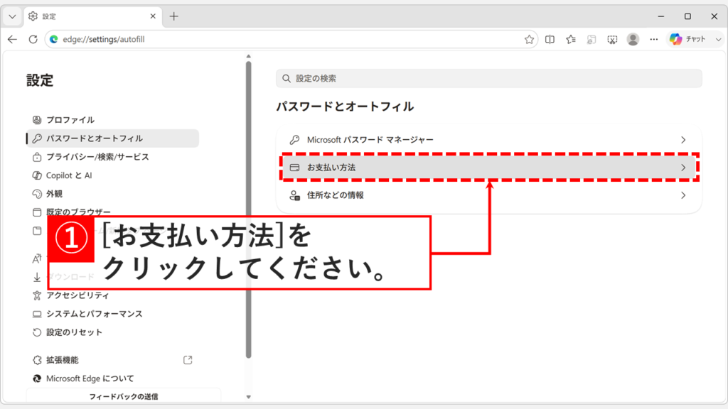Click the key icon beside Microsoft パスワード マネージャー
This screenshot has width=728, height=409.
[294, 140]
